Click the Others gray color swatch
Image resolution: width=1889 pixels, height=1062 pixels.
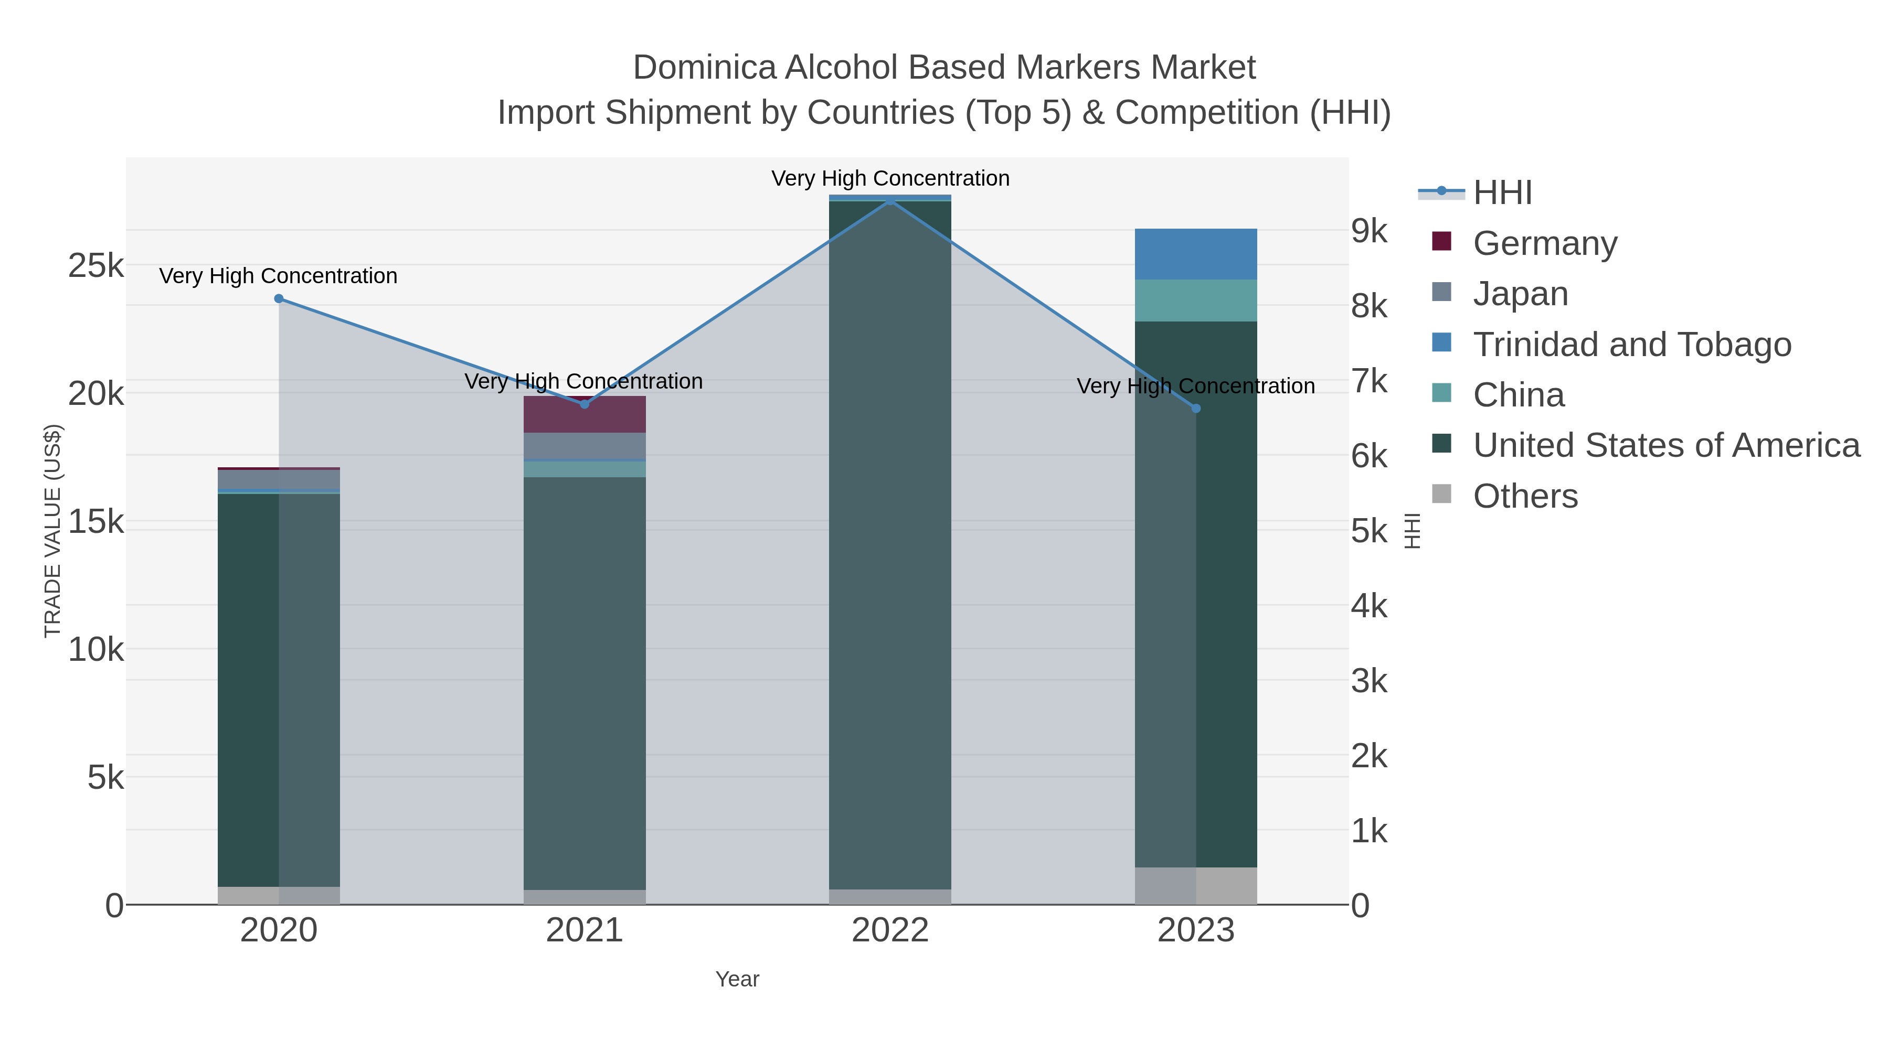[x=1442, y=494]
